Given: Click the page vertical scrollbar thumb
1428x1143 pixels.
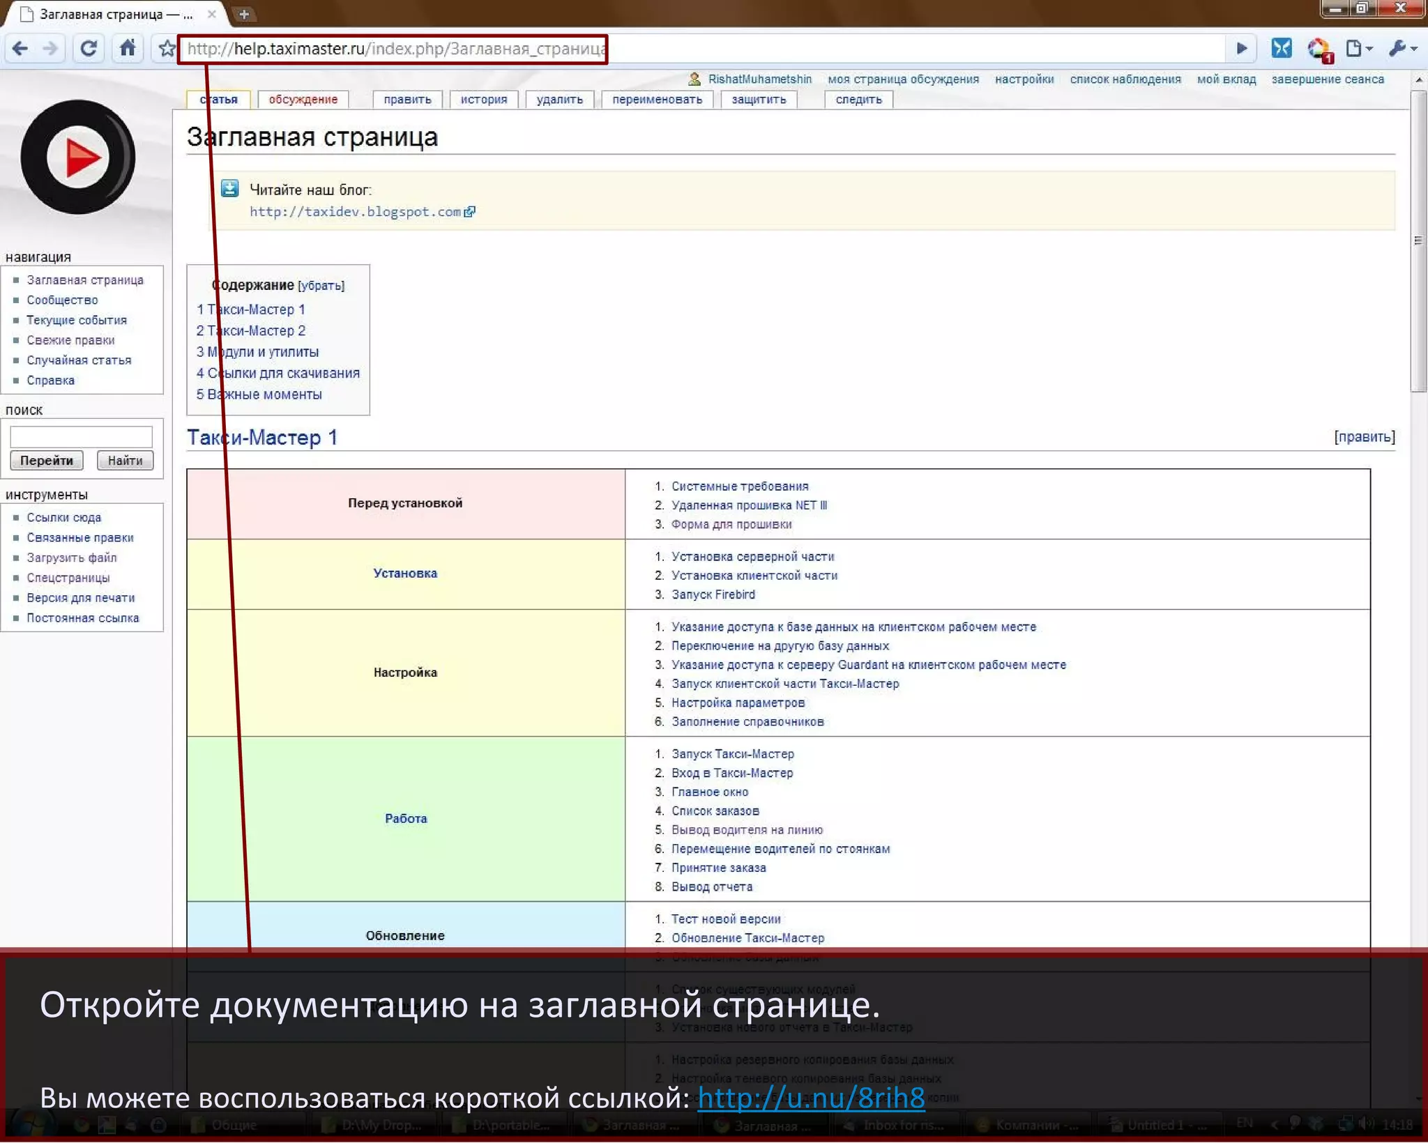Looking at the screenshot, I should 1418,240.
